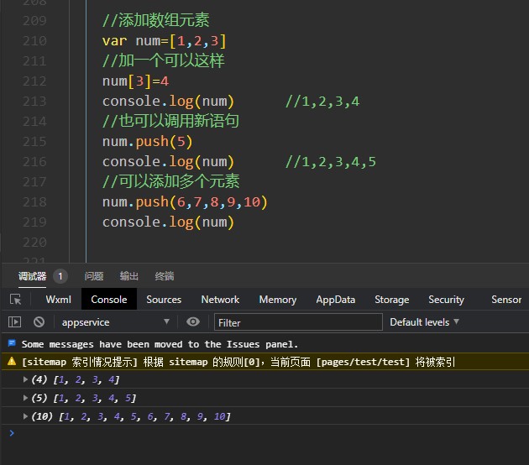This screenshot has height=465, width=529.
Task: Click into the Filter input field
Action: point(298,322)
